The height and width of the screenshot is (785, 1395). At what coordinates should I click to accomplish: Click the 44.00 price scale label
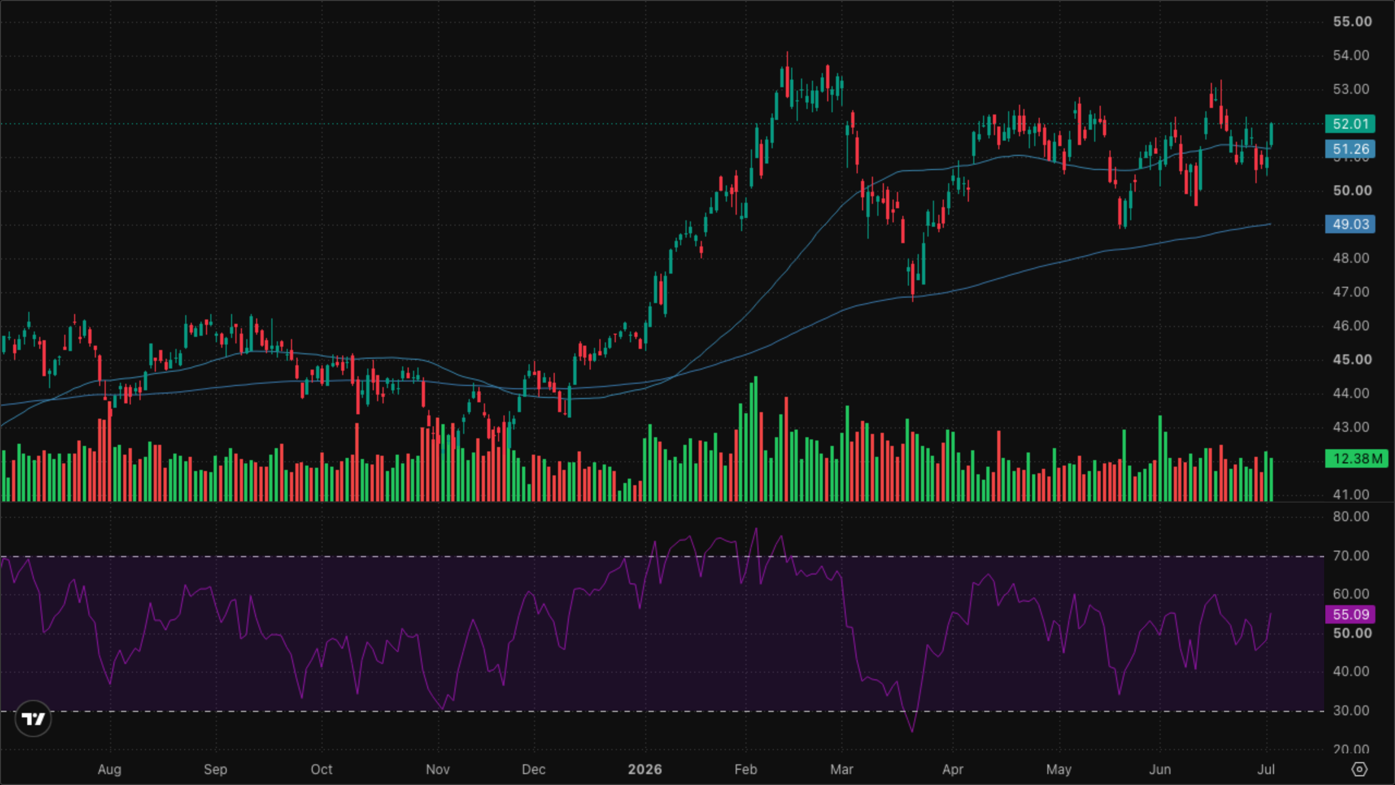coord(1351,393)
